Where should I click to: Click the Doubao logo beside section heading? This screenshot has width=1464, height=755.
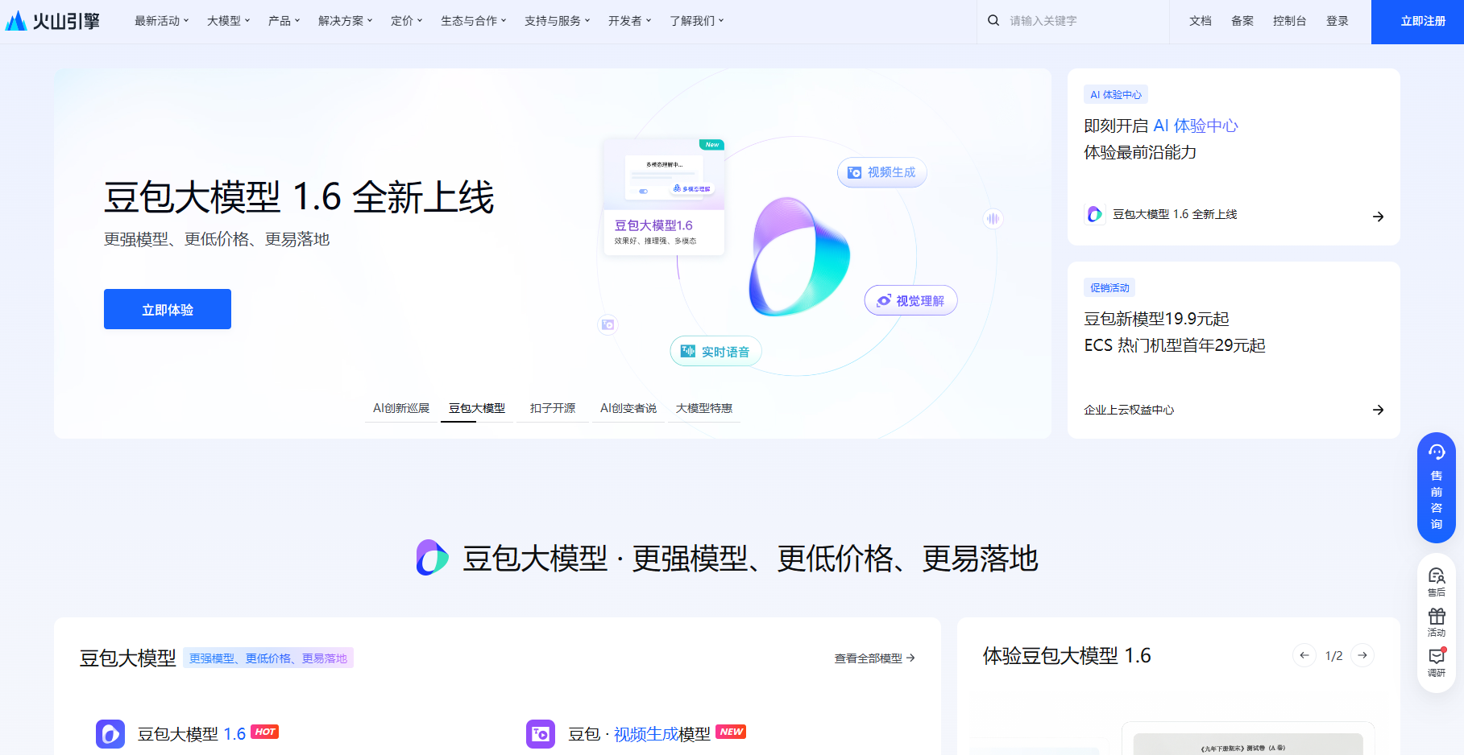(x=432, y=558)
